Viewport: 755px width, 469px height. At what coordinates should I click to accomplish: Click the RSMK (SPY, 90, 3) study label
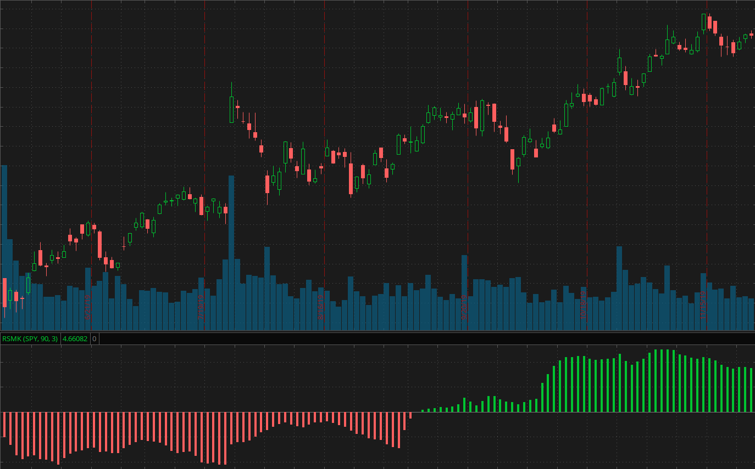point(30,339)
